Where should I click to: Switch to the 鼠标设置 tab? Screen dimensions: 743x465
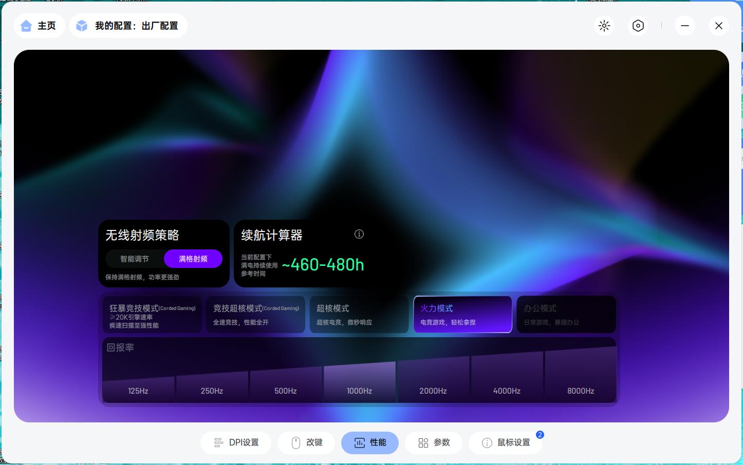(506, 443)
